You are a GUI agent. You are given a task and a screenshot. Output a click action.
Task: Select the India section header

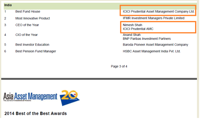8,5
